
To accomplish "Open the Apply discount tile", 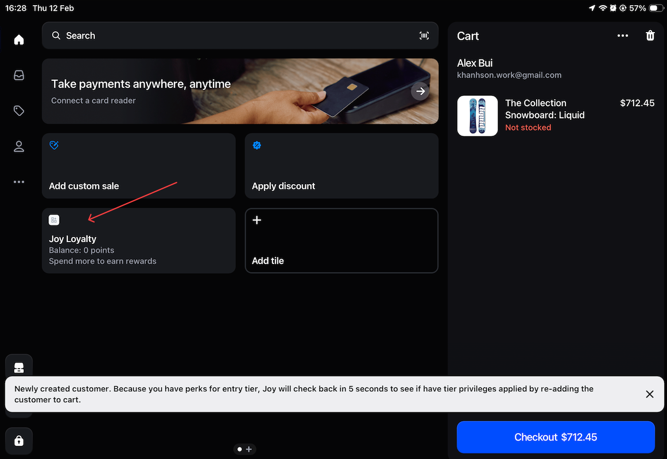I will [x=341, y=166].
